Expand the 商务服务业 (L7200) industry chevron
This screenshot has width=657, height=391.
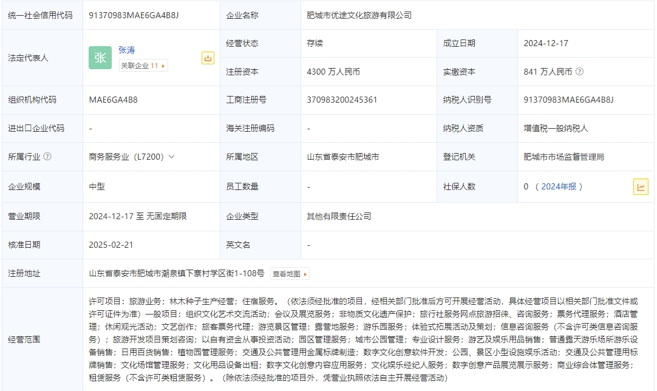(x=171, y=157)
